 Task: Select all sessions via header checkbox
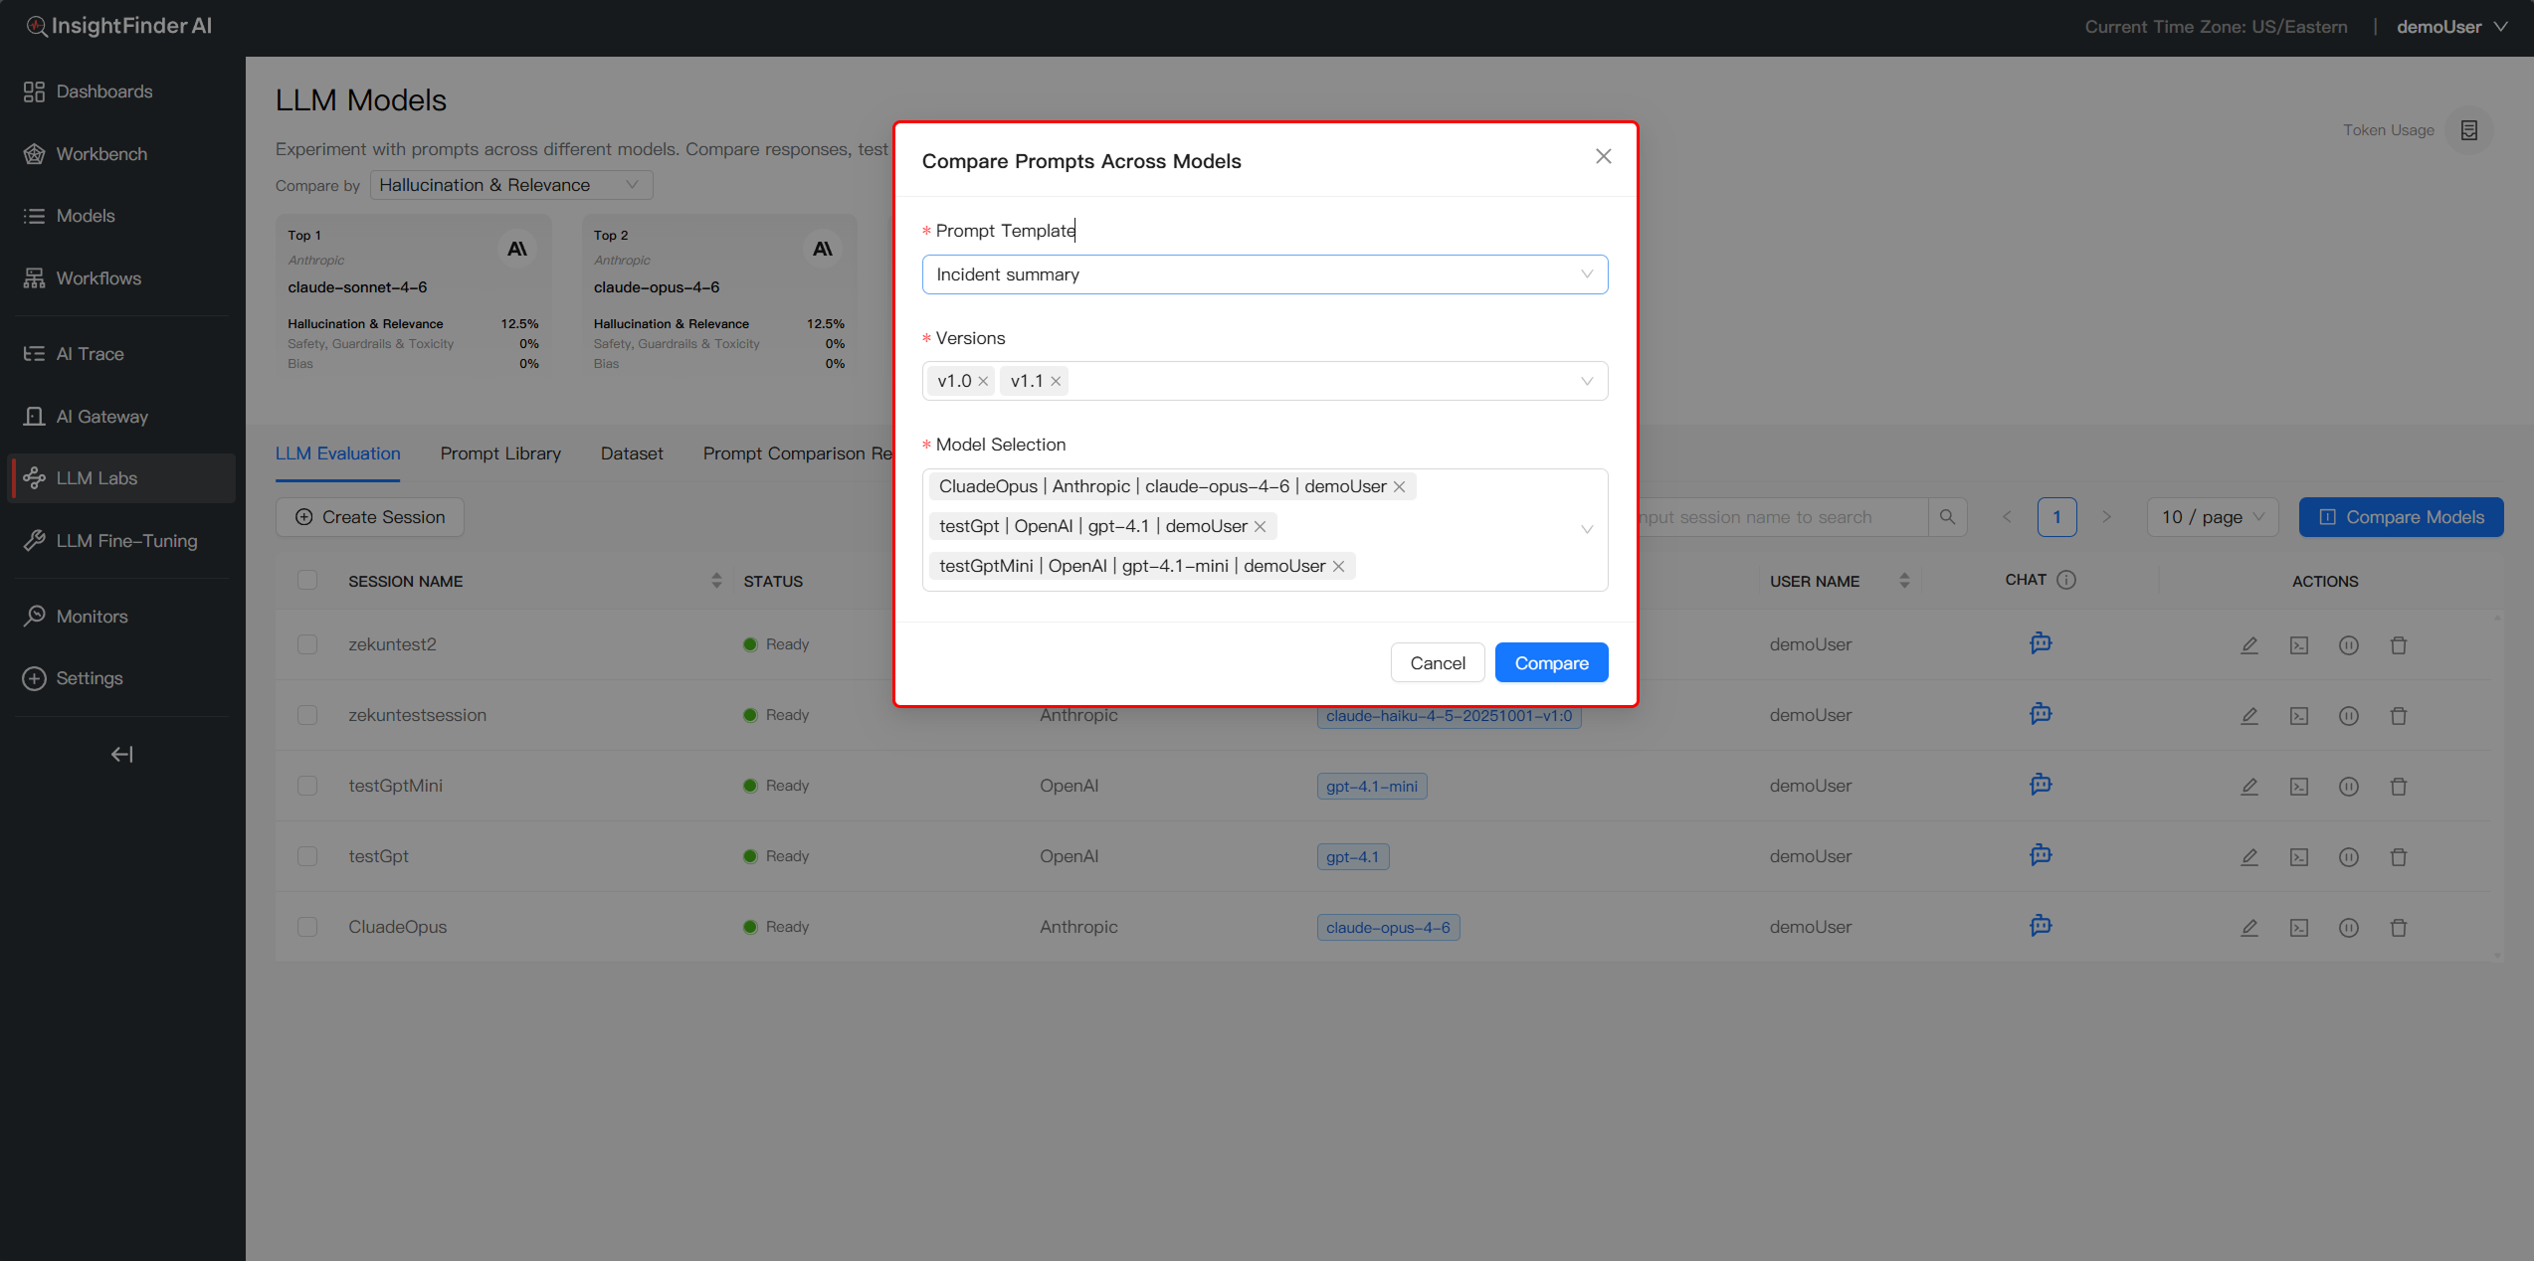(307, 581)
